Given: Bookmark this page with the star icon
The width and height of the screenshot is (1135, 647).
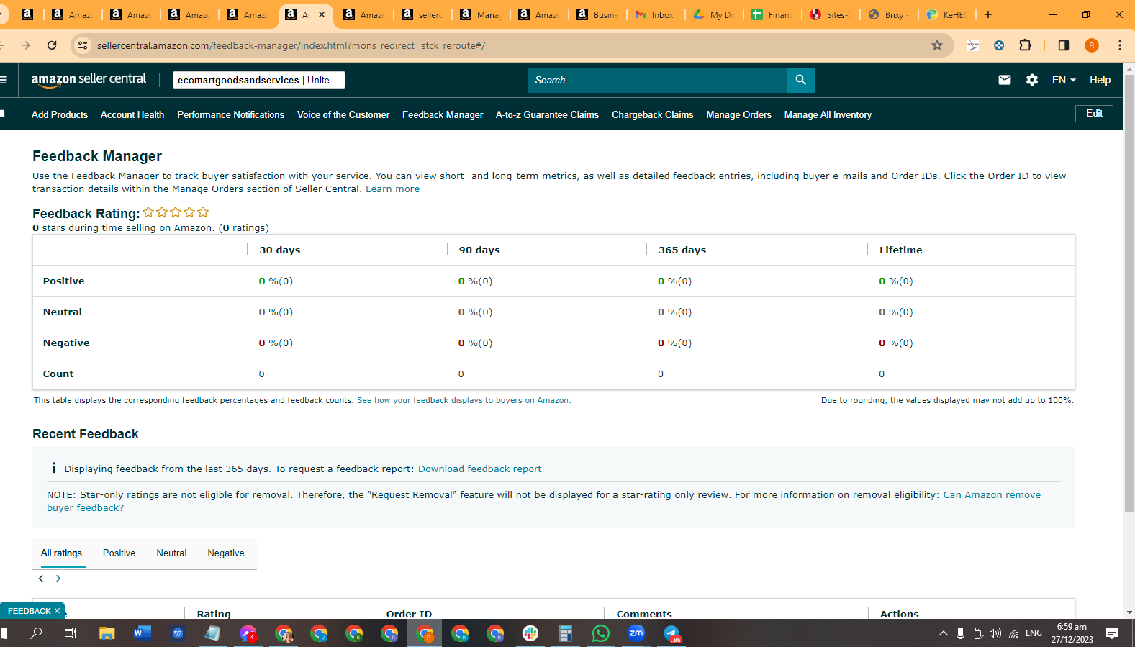Looking at the screenshot, I should point(937,45).
